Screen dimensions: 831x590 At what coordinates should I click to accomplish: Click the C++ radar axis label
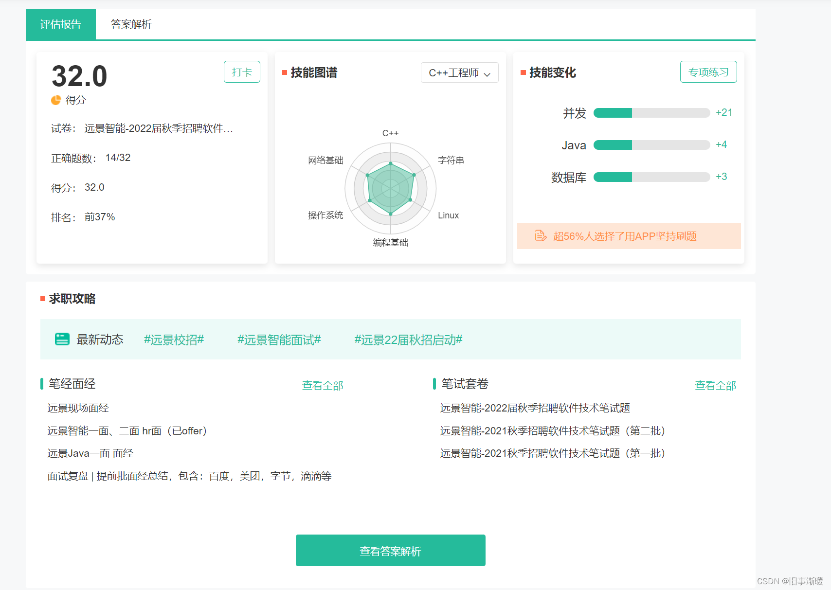390,133
